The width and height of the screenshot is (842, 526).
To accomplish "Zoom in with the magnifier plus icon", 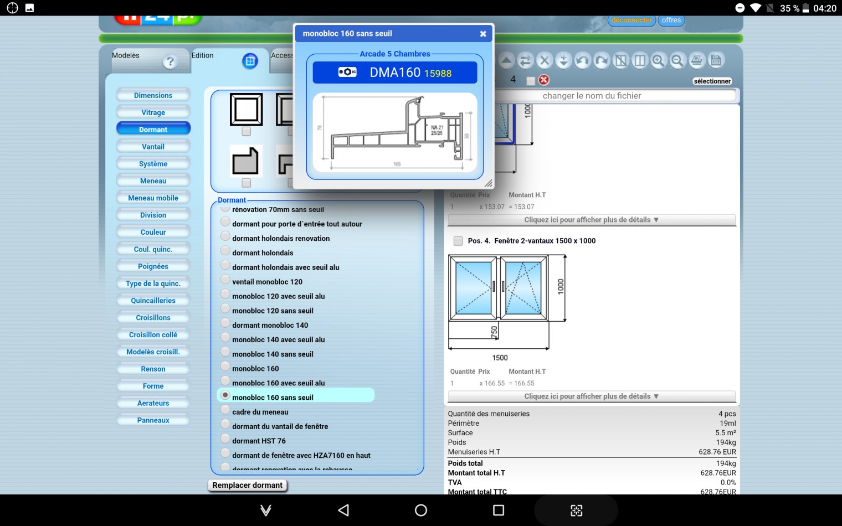I will (x=658, y=60).
